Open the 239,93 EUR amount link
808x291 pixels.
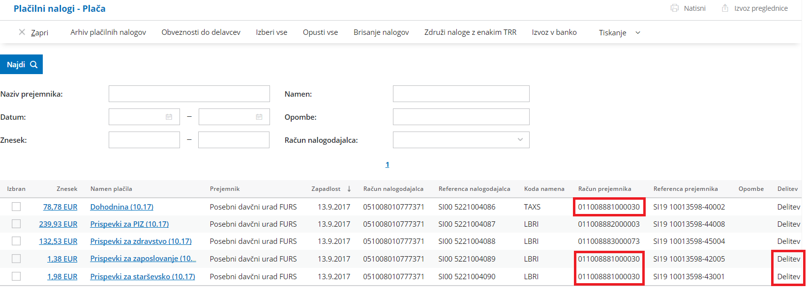(58, 224)
